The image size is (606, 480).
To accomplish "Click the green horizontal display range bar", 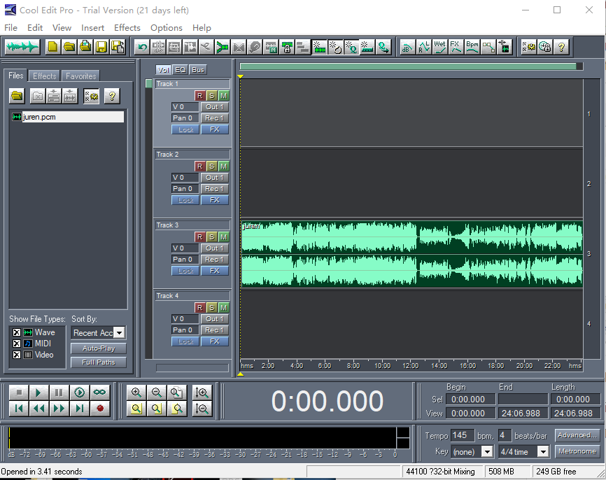I will click(408, 66).
